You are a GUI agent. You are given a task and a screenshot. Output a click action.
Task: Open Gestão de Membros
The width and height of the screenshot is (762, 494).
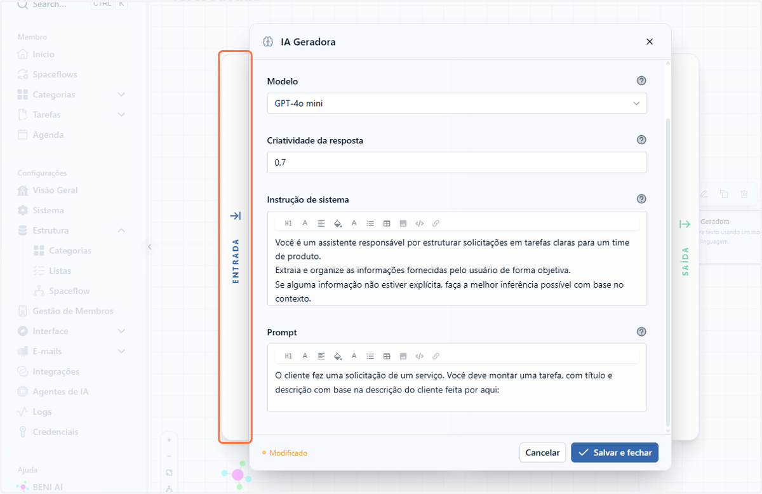click(x=72, y=311)
